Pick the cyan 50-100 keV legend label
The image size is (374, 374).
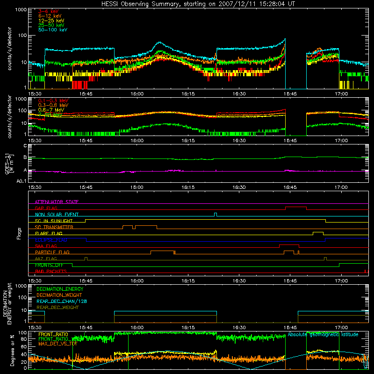tap(53, 30)
